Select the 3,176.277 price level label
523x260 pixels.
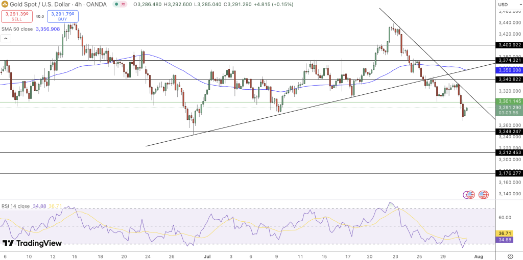pyautogui.click(x=509, y=173)
